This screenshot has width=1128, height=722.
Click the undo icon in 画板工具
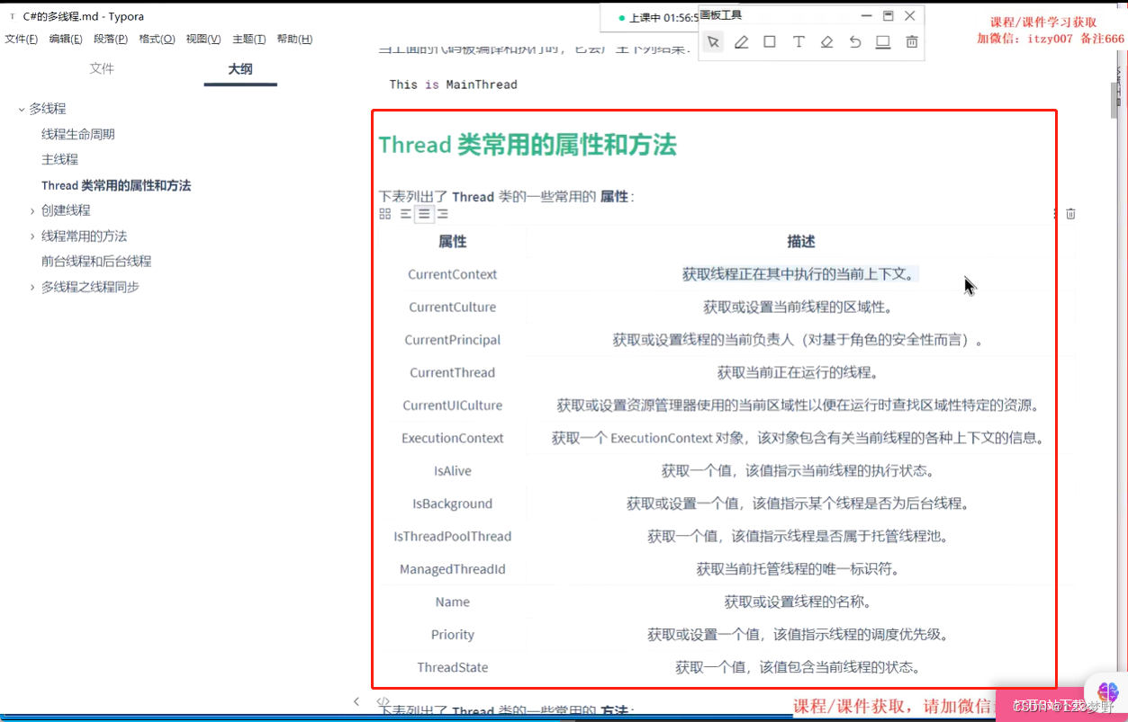[855, 41]
